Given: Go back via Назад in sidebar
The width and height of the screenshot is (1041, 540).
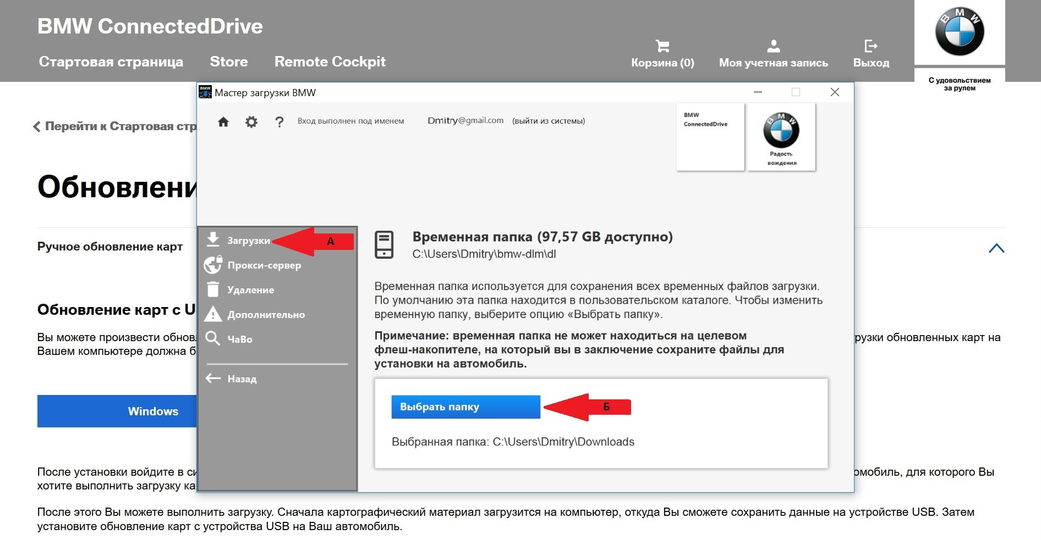Looking at the screenshot, I should [x=242, y=379].
